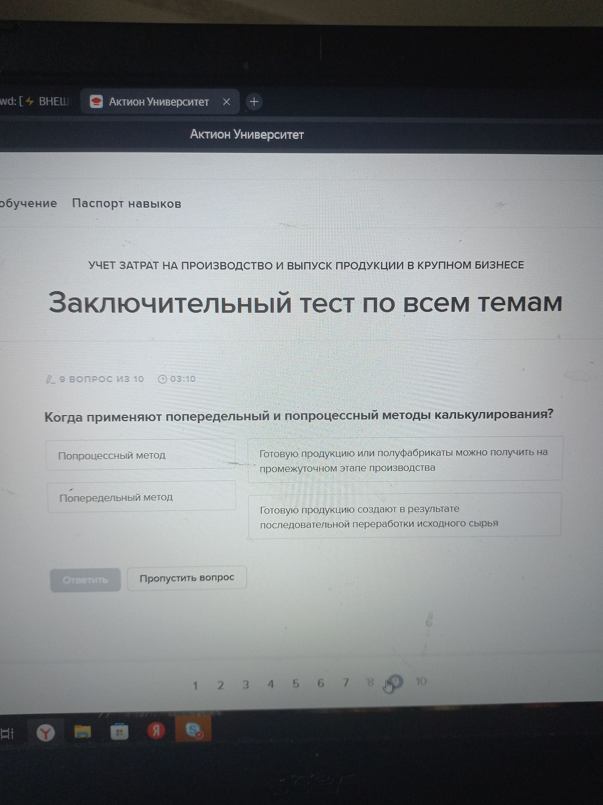603x805 pixels.
Task: Click Пропустить вопрос button
Action: point(187,578)
